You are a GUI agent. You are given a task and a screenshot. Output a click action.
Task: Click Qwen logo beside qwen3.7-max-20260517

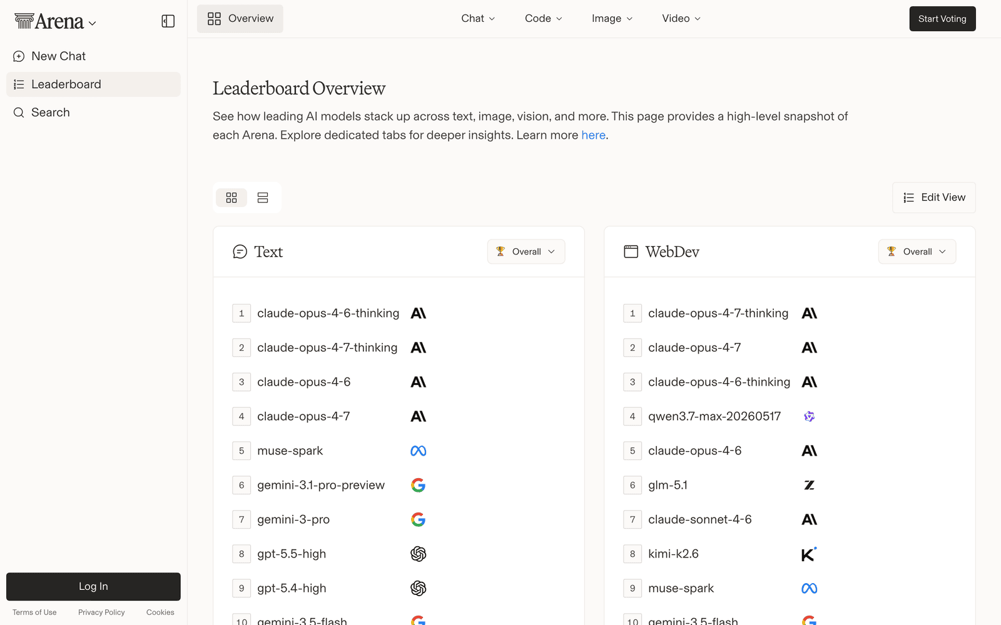point(810,416)
